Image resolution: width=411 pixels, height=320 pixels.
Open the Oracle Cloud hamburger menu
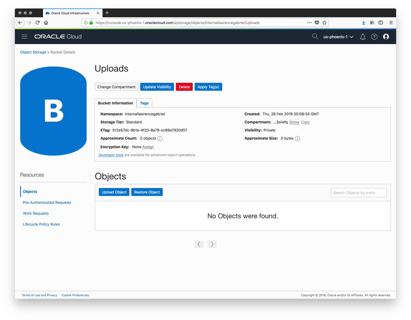(x=24, y=37)
